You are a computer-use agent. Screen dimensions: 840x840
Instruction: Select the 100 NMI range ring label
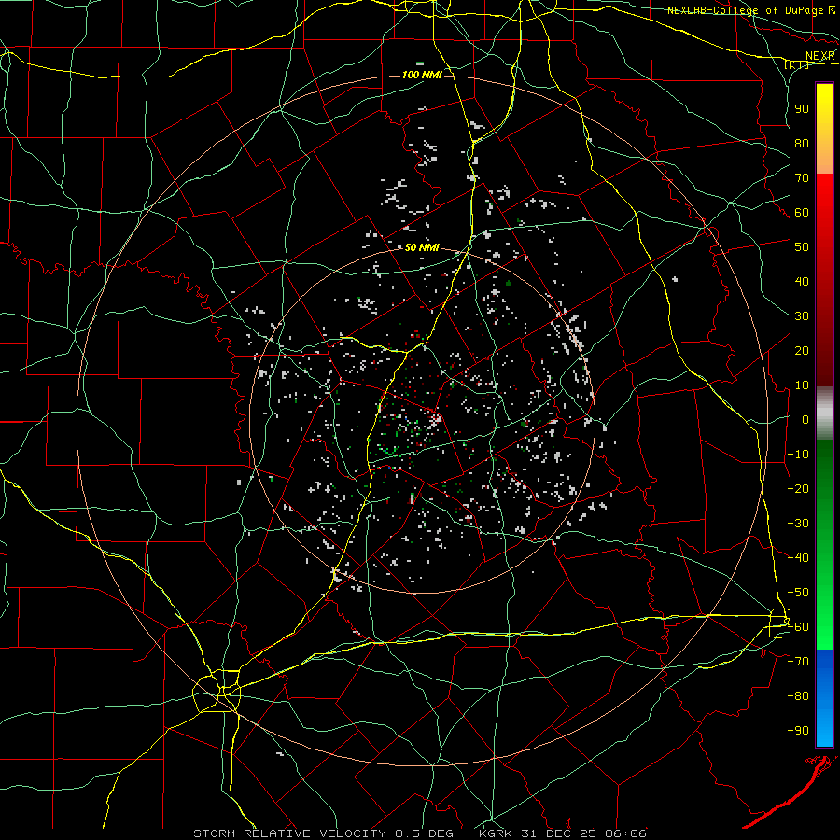point(422,75)
